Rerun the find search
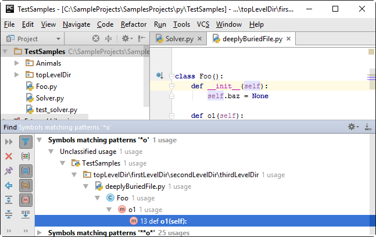The width and height of the screenshot is (376, 237). pos(9,142)
